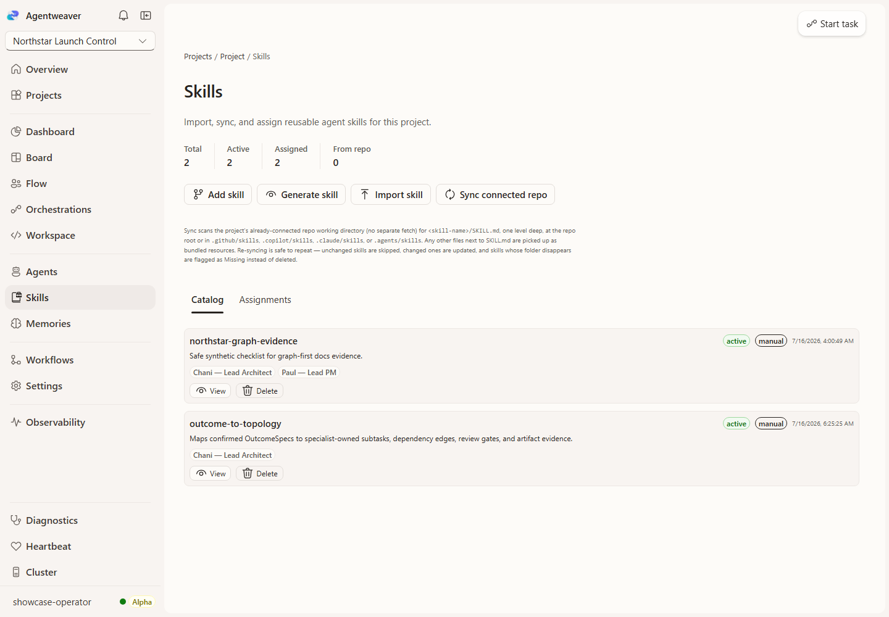Click Chani chip under northstar-graph-evidence

[232, 373]
